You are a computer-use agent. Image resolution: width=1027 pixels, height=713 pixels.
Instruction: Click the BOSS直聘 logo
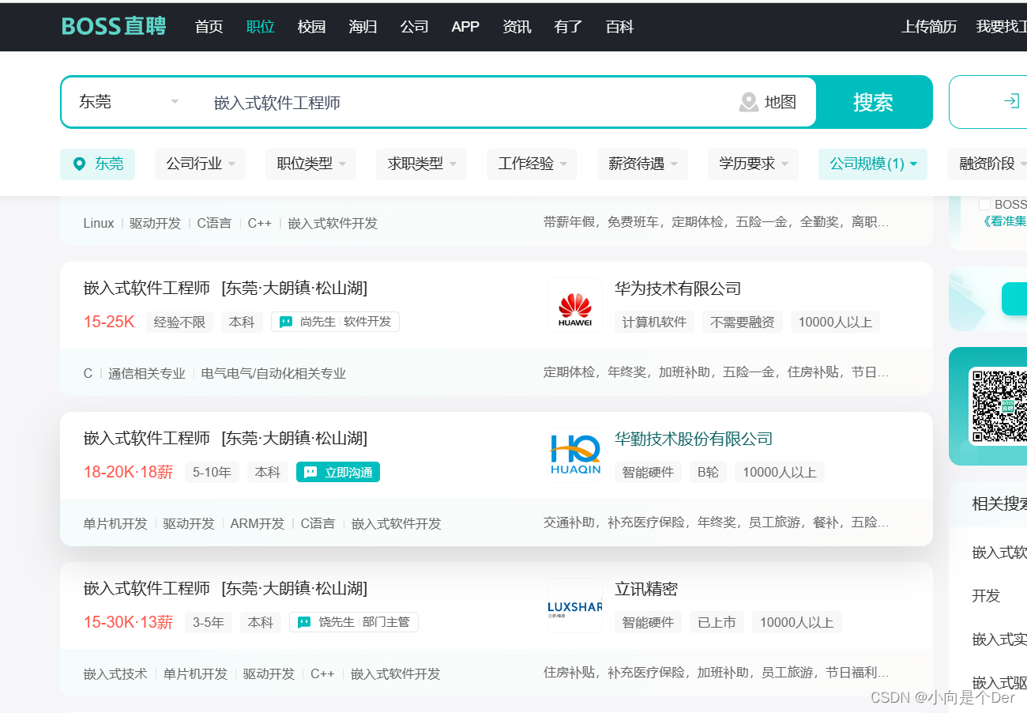114,26
